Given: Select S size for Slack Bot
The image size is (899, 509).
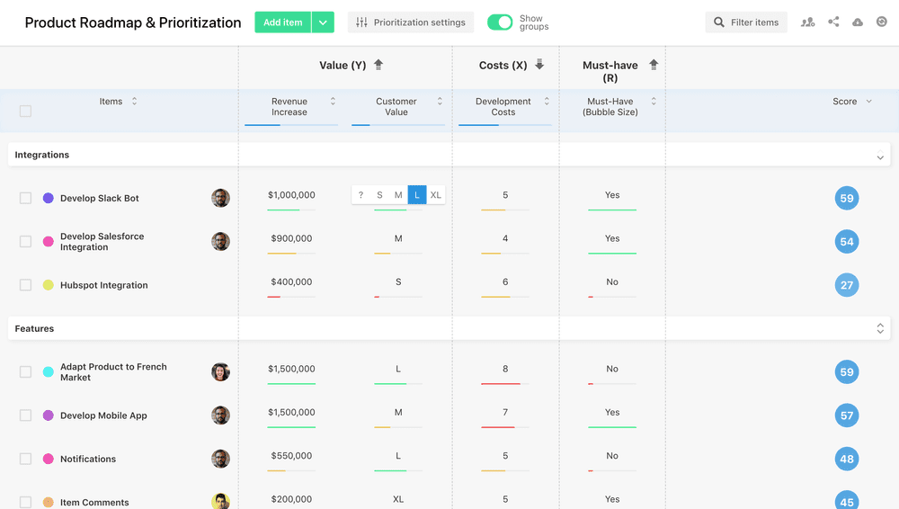Looking at the screenshot, I should tap(379, 195).
